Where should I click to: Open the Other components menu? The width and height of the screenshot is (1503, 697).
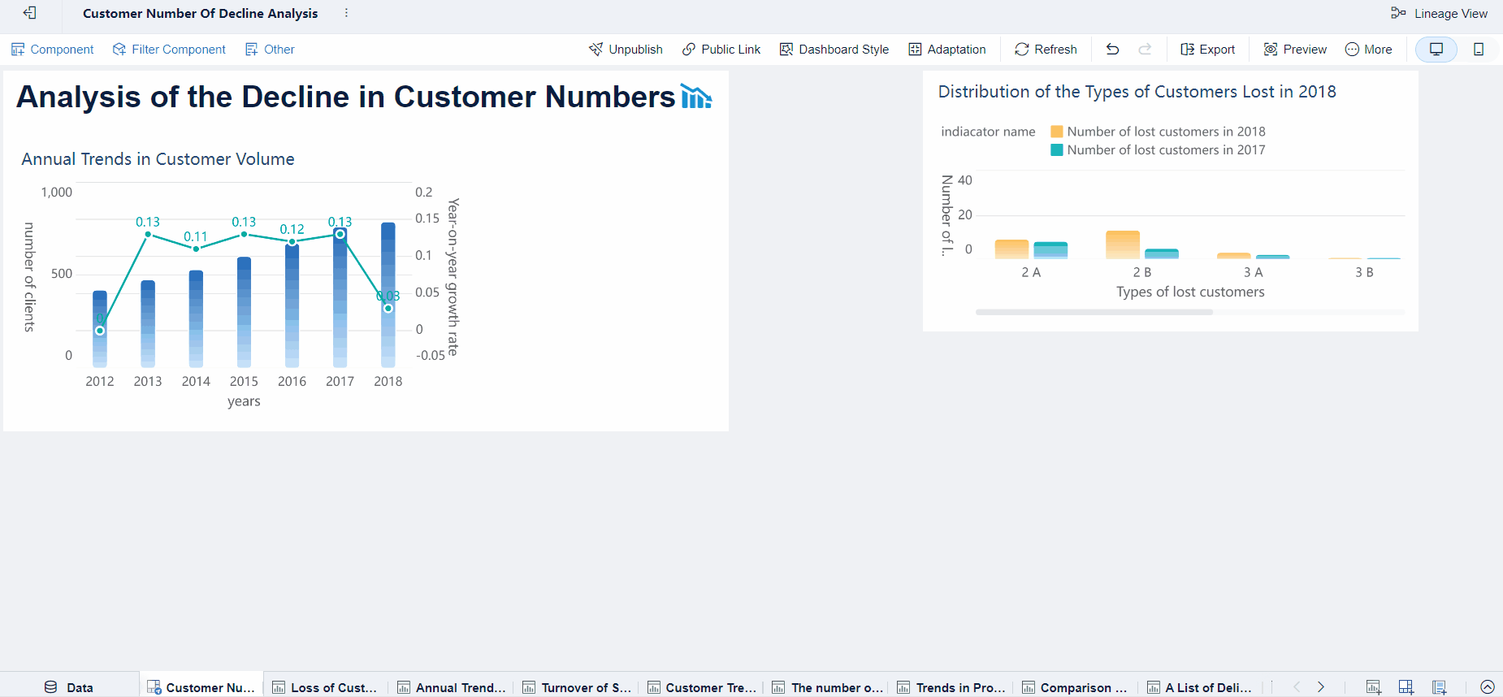tap(270, 50)
